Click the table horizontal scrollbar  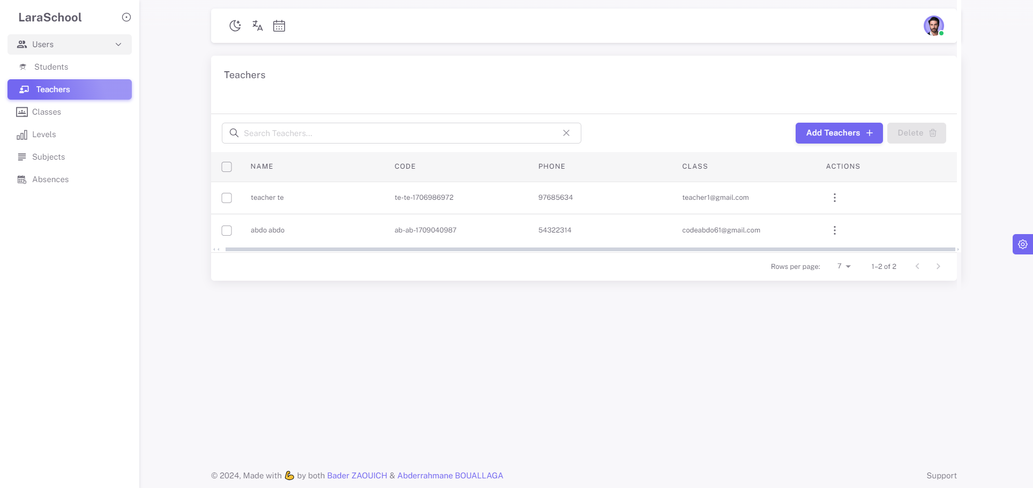pyautogui.click(x=590, y=249)
